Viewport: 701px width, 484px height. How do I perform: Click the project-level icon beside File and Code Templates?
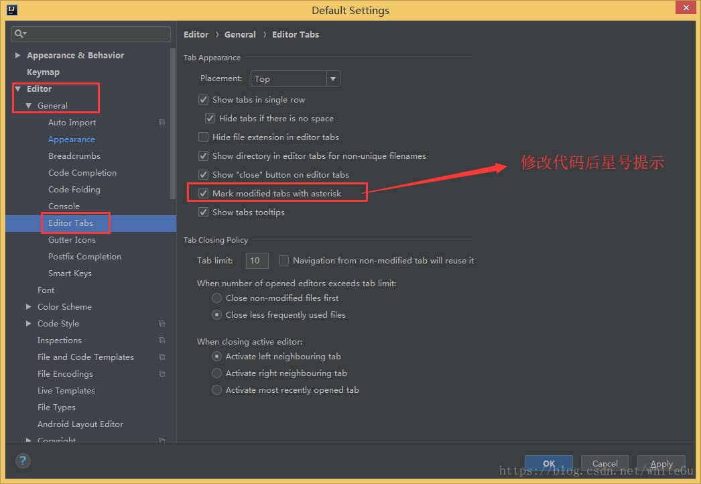(162, 357)
